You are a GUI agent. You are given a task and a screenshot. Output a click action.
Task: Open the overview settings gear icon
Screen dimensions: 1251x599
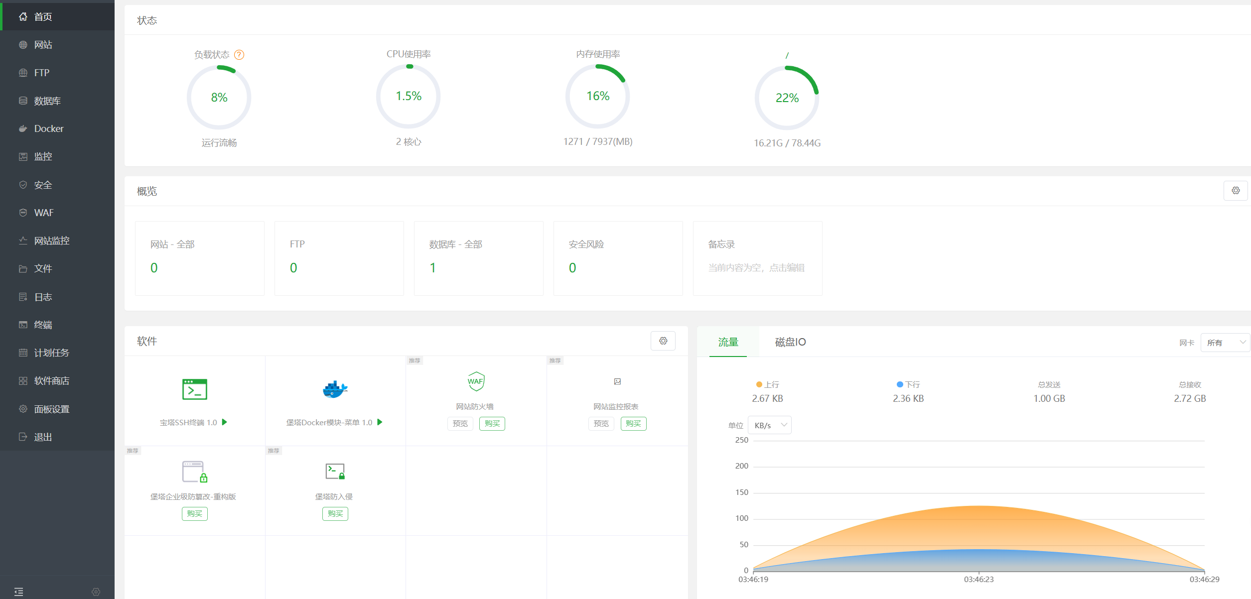pyautogui.click(x=1236, y=191)
